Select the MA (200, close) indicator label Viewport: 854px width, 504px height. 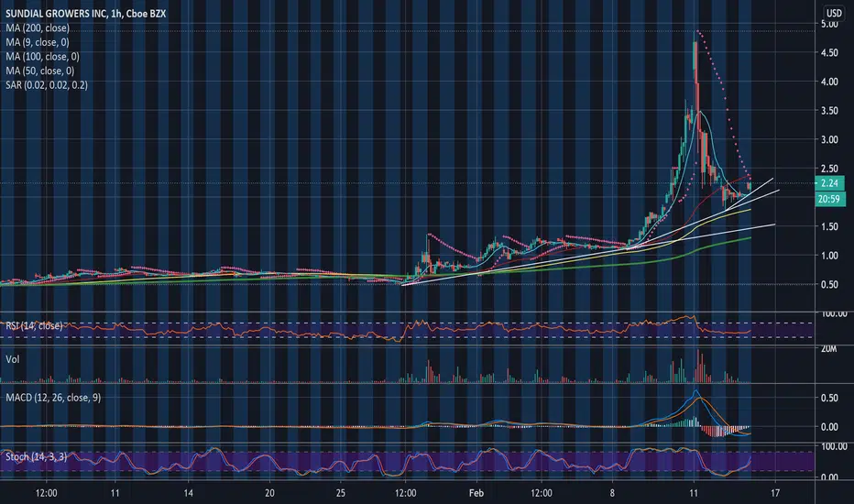click(38, 27)
